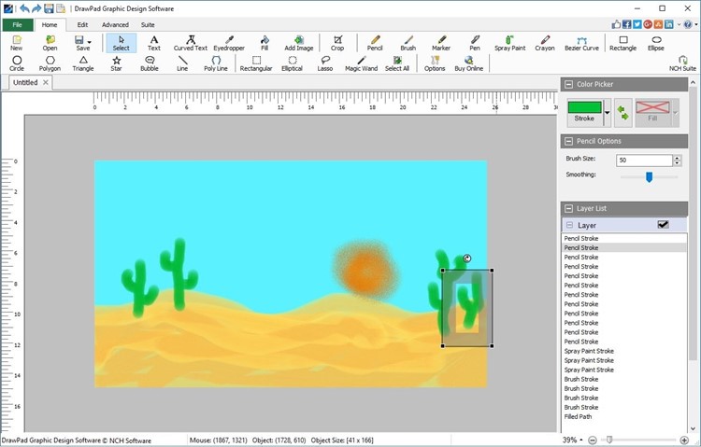The height and width of the screenshot is (447, 701).
Task: Switch to the Advanced ribbon tab
Action: click(115, 25)
